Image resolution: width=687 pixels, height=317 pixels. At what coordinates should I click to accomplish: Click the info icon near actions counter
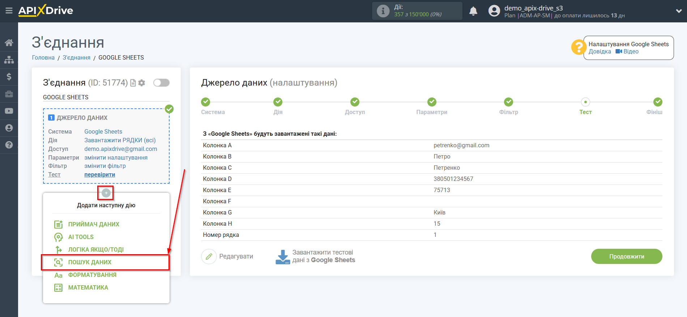pyautogui.click(x=383, y=11)
